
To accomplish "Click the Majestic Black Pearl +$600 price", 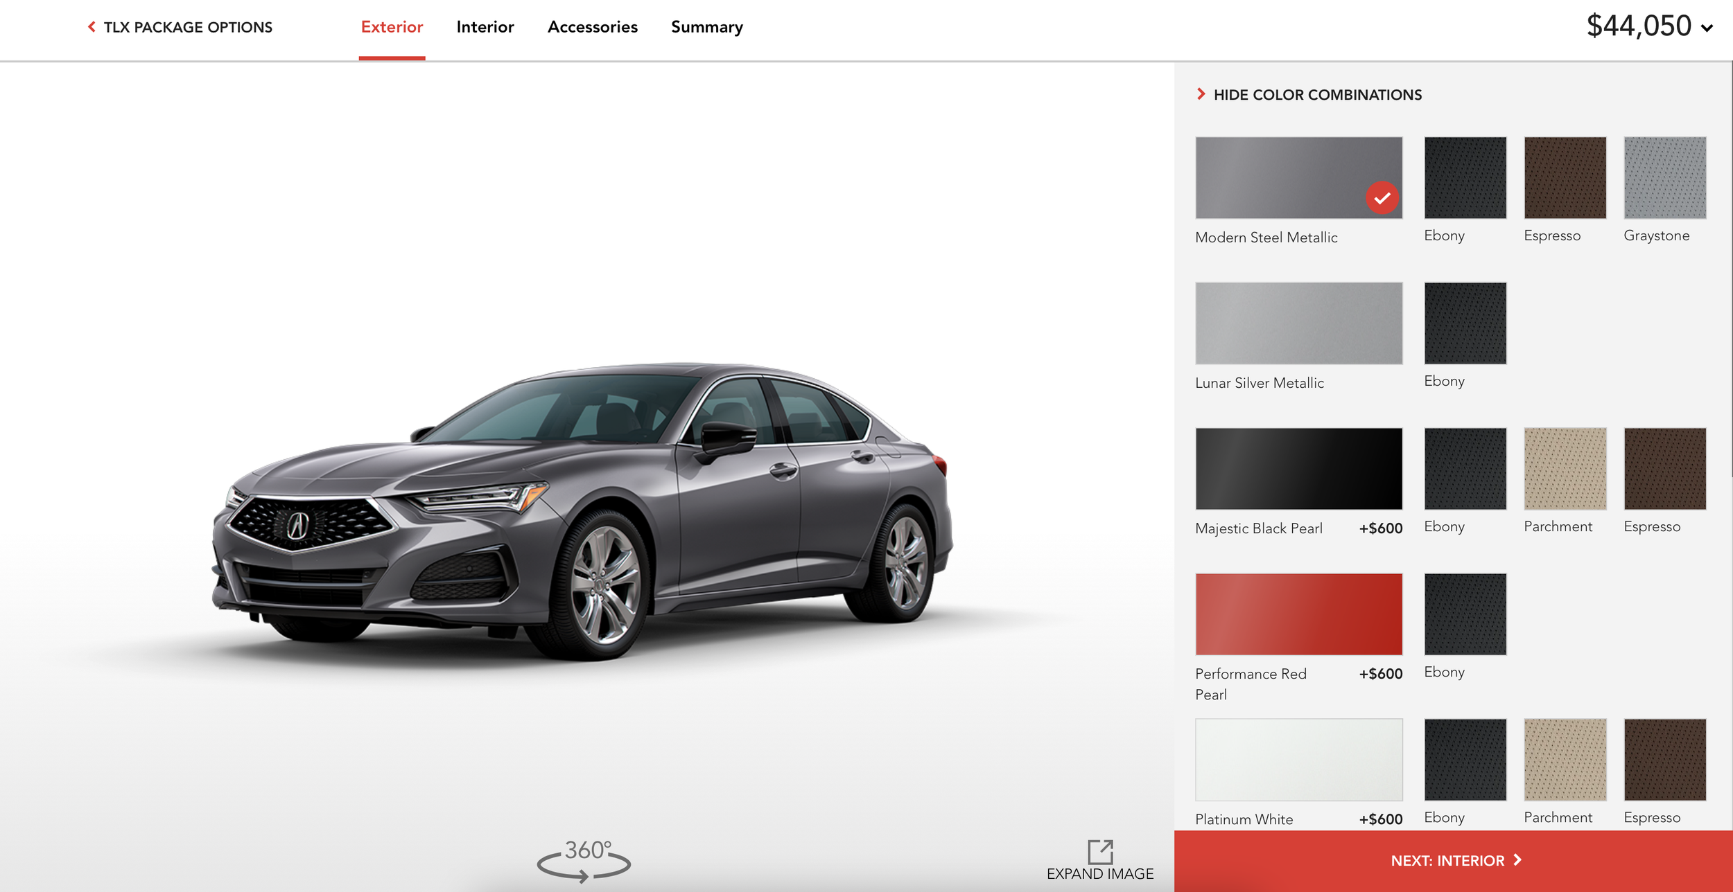I will pos(1381,528).
